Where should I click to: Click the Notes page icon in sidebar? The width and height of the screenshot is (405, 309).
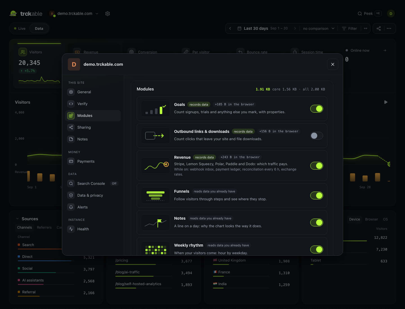click(71, 139)
